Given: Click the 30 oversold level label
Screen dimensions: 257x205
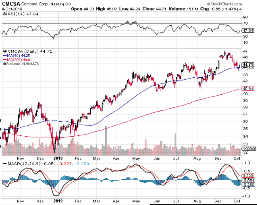Looking at the screenshot, I should pyautogui.click(x=245, y=36).
